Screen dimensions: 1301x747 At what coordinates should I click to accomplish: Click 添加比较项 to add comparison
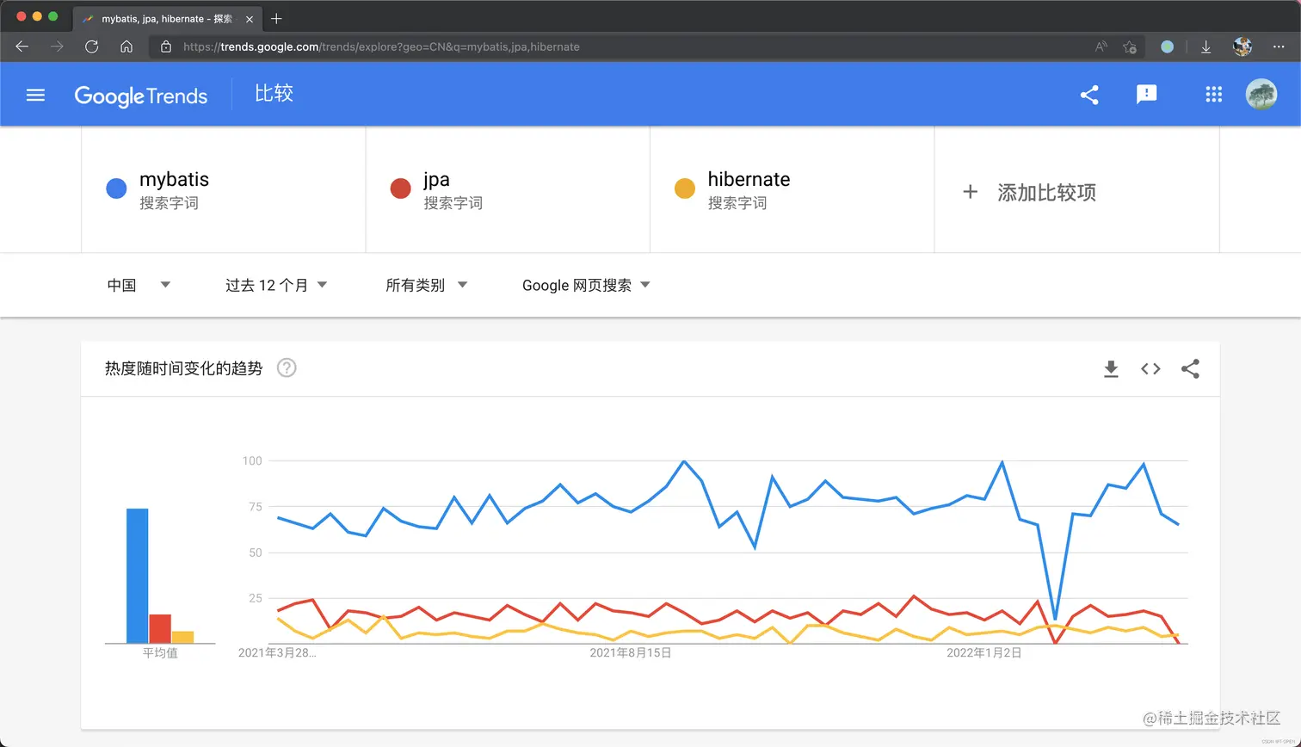[1076, 192]
